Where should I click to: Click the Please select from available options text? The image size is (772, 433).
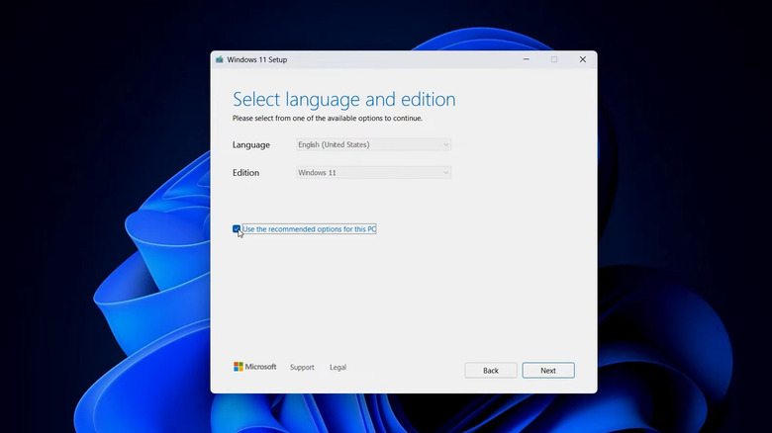328,118
